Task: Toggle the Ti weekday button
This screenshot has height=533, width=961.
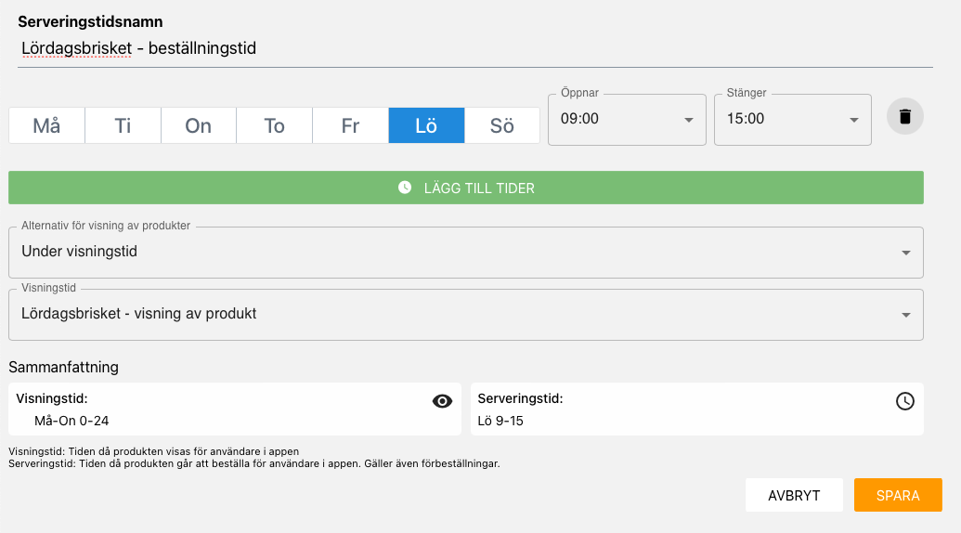Action: click(123, 125)
